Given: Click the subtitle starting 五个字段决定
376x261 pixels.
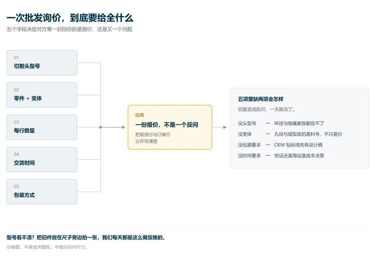Looking at the screenshot, I should pyautogui.click(x=69, y=29).
